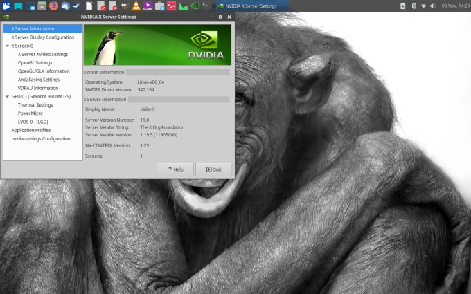471x294 pixels.
Task: Click server vendor version 1.19.5 (11905000)
Action: (x=159, y=135)
